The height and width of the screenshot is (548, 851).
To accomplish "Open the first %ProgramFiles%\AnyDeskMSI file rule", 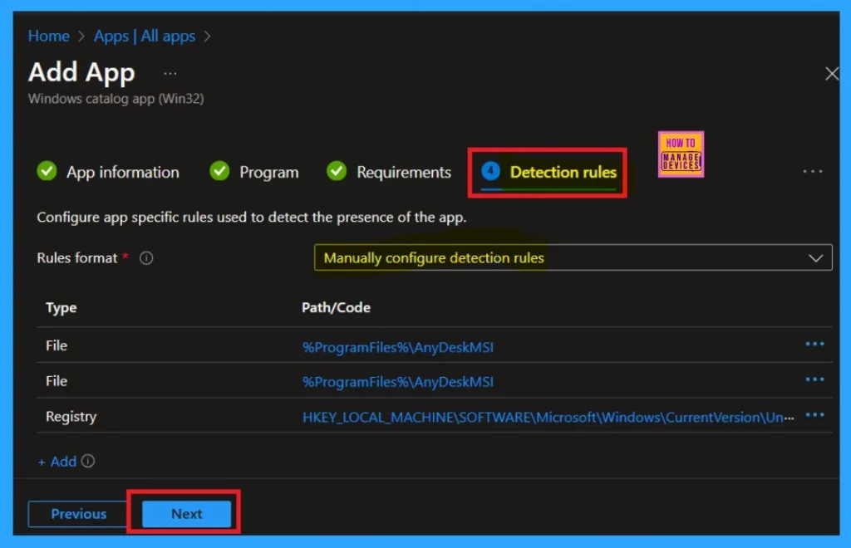I will (398, 347).
